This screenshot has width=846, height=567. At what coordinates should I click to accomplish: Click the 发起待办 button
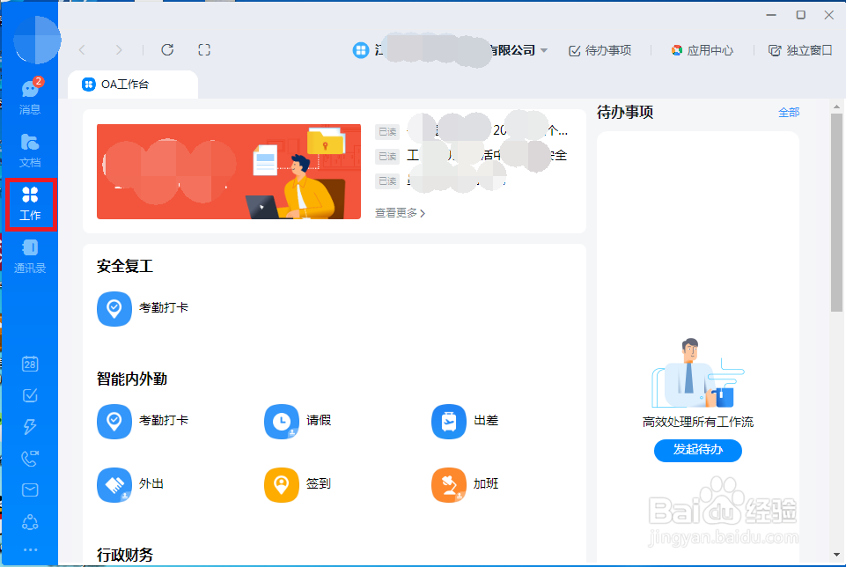[697, 450]
